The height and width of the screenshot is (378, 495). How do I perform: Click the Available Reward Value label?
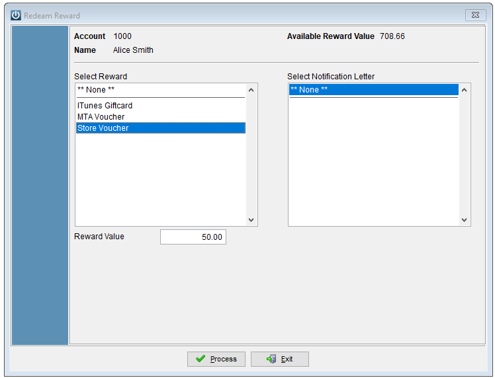coord(330,36)
